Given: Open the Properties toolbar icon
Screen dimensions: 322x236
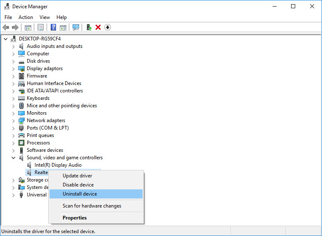Looking at the screenshot, I should coord(41,27).
